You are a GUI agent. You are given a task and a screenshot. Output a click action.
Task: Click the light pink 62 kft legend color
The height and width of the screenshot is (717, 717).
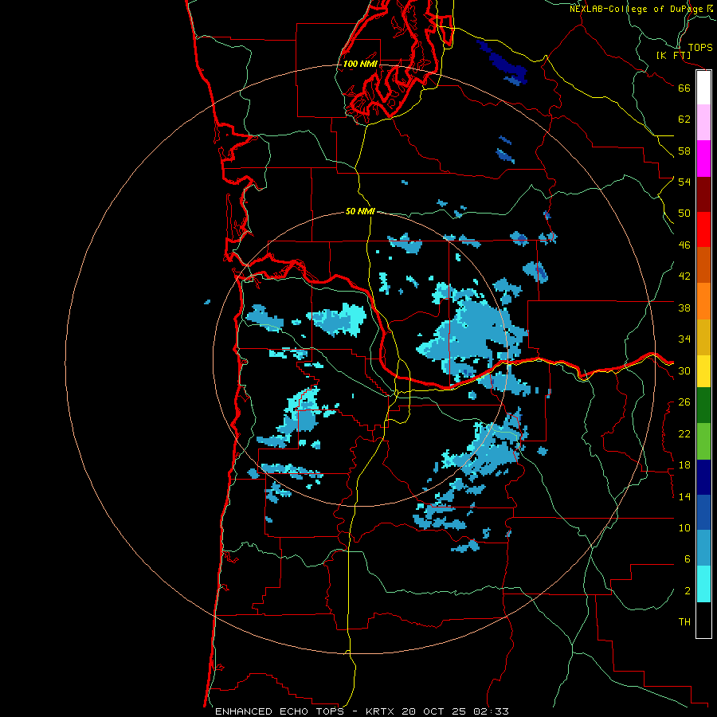point(703,123)
